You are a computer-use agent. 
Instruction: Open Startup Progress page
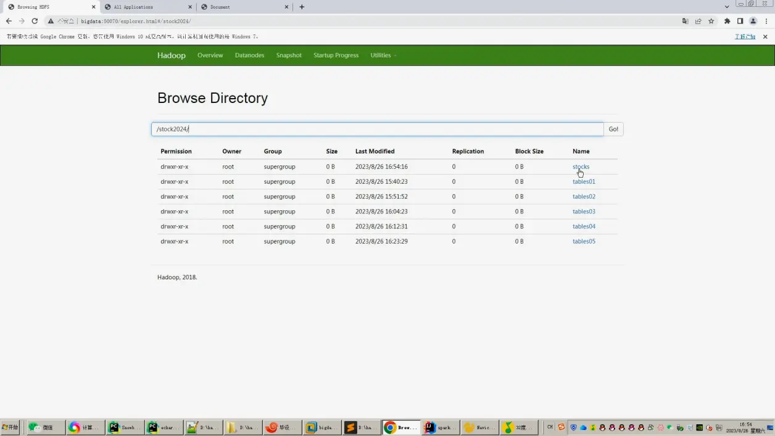point(336,56)
